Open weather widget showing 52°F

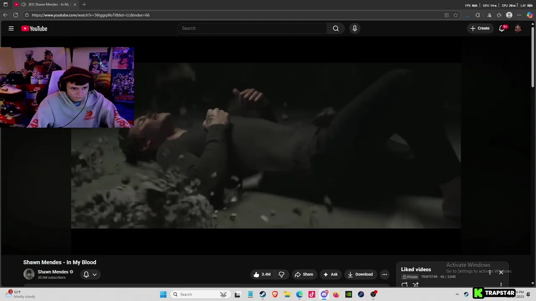coord(21,294)
